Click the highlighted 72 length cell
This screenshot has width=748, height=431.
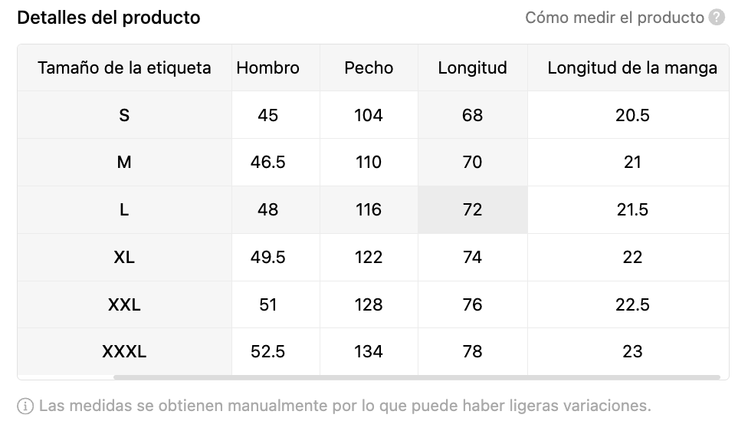coord(472,209)
